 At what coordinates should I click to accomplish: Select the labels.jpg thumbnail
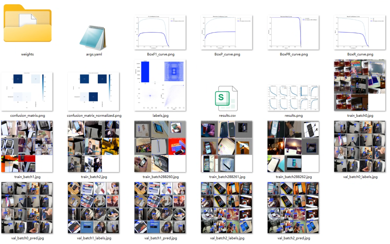(160, 85)
